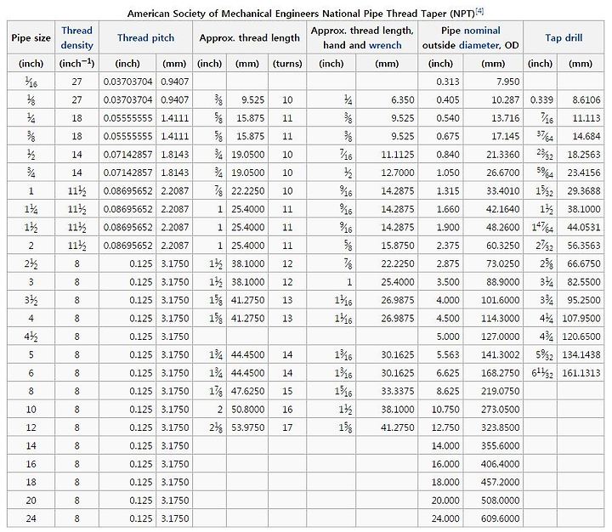Image resolution: width=612 pixels, height=532 pixels.
Task: Follow the wrench link in header
Action: [x=385, y=45]
